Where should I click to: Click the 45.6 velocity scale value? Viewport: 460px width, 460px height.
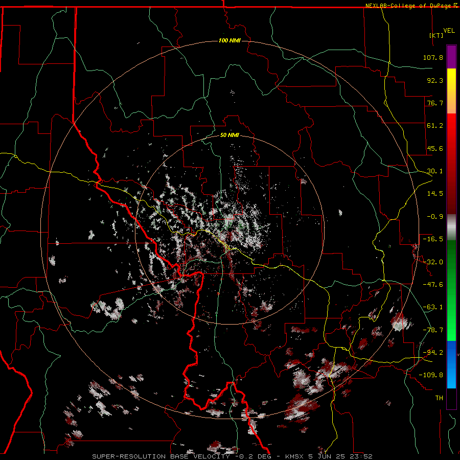click(x=435, y=148)
